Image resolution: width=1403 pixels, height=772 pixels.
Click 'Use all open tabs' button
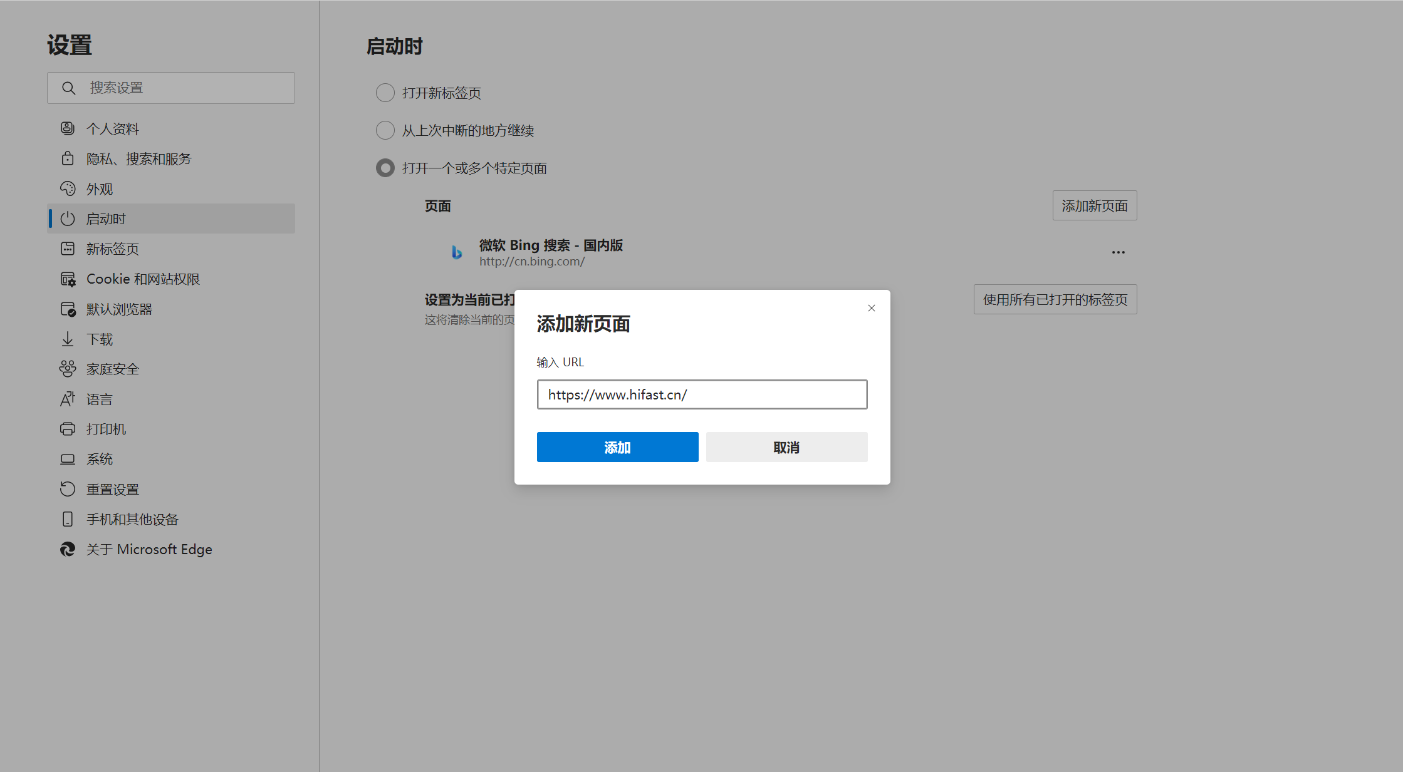point(1055,299)
